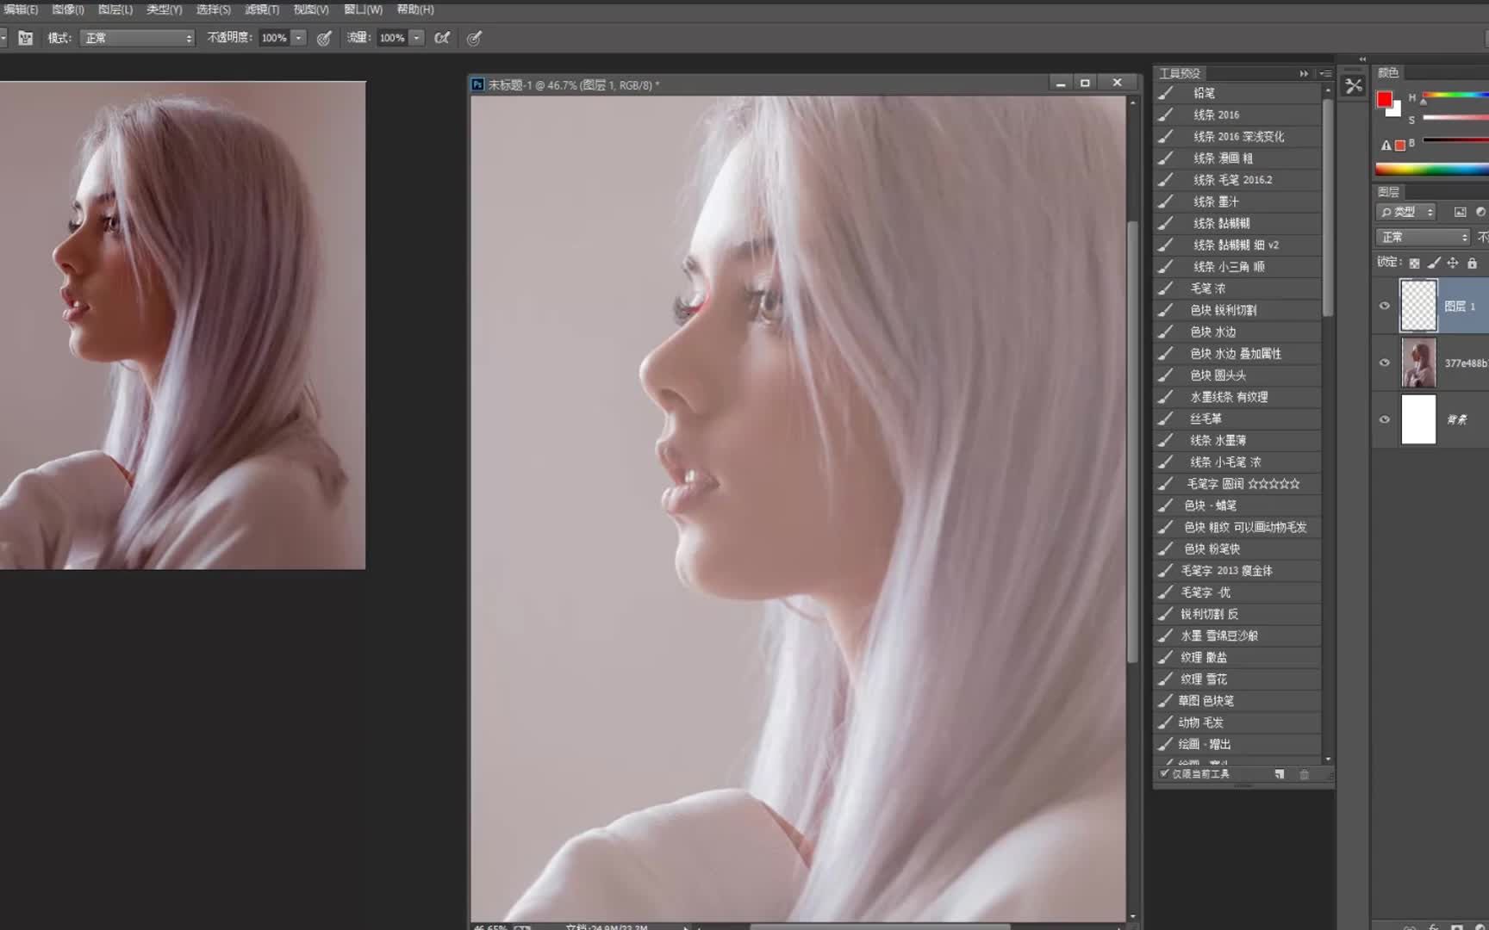Click the color spectrum ramp bar
Viewport: 1489px width, 930px height.
click(1431, 169)
